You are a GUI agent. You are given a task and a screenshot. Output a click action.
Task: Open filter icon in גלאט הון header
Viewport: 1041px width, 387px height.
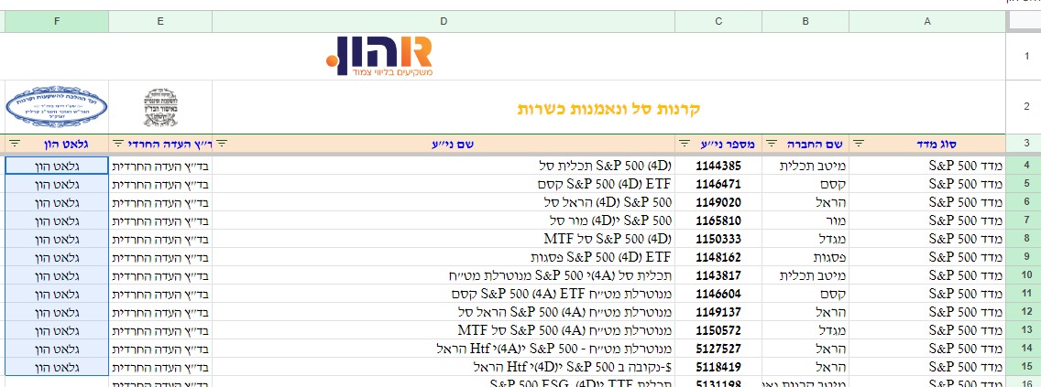tap(15, 143)
